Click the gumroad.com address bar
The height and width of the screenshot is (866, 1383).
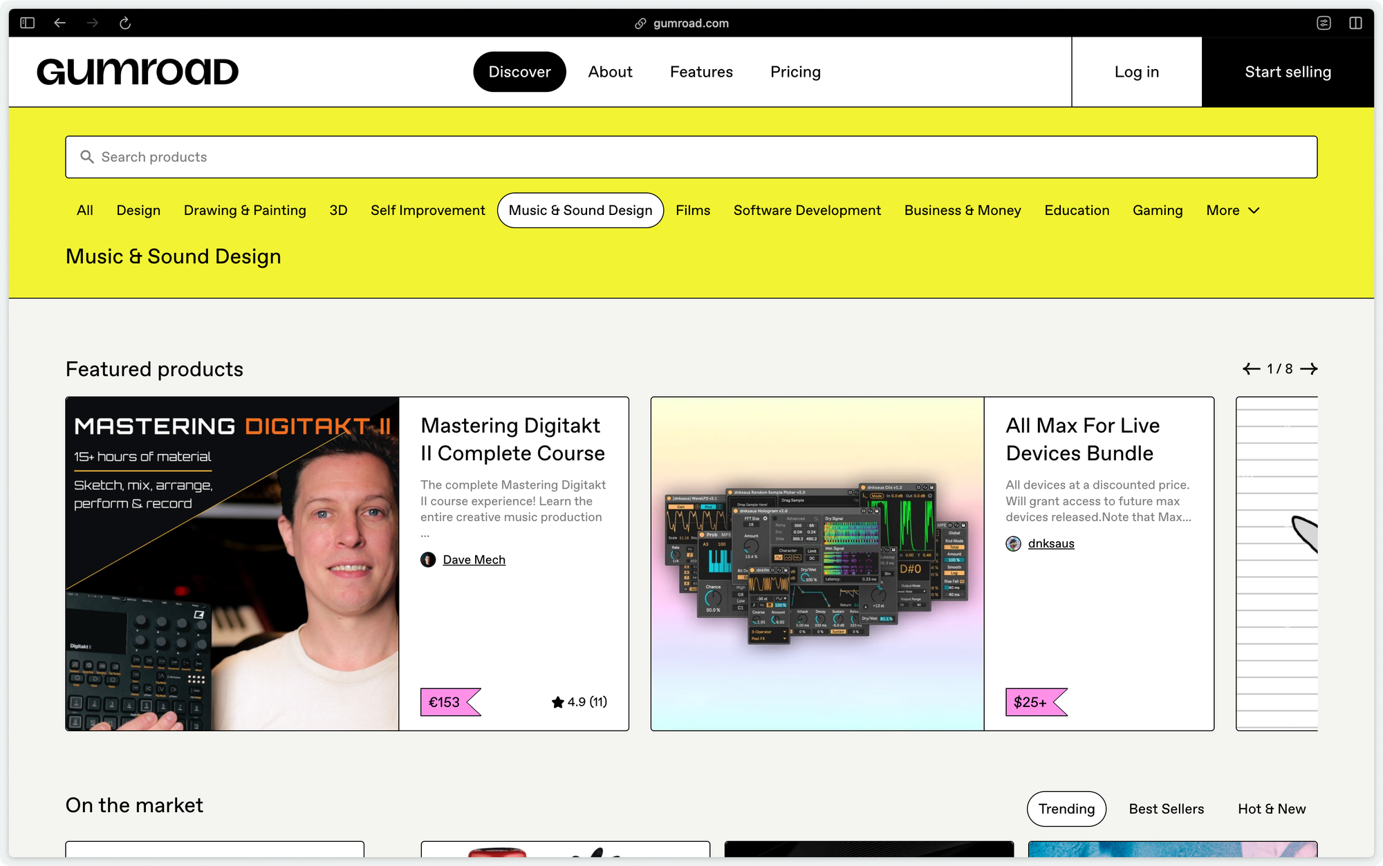click(691, 23)
